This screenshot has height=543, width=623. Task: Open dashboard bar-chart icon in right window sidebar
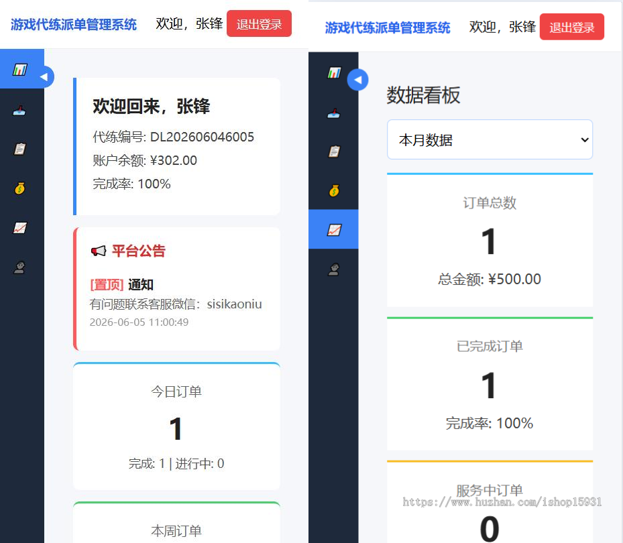click(334, 72)
